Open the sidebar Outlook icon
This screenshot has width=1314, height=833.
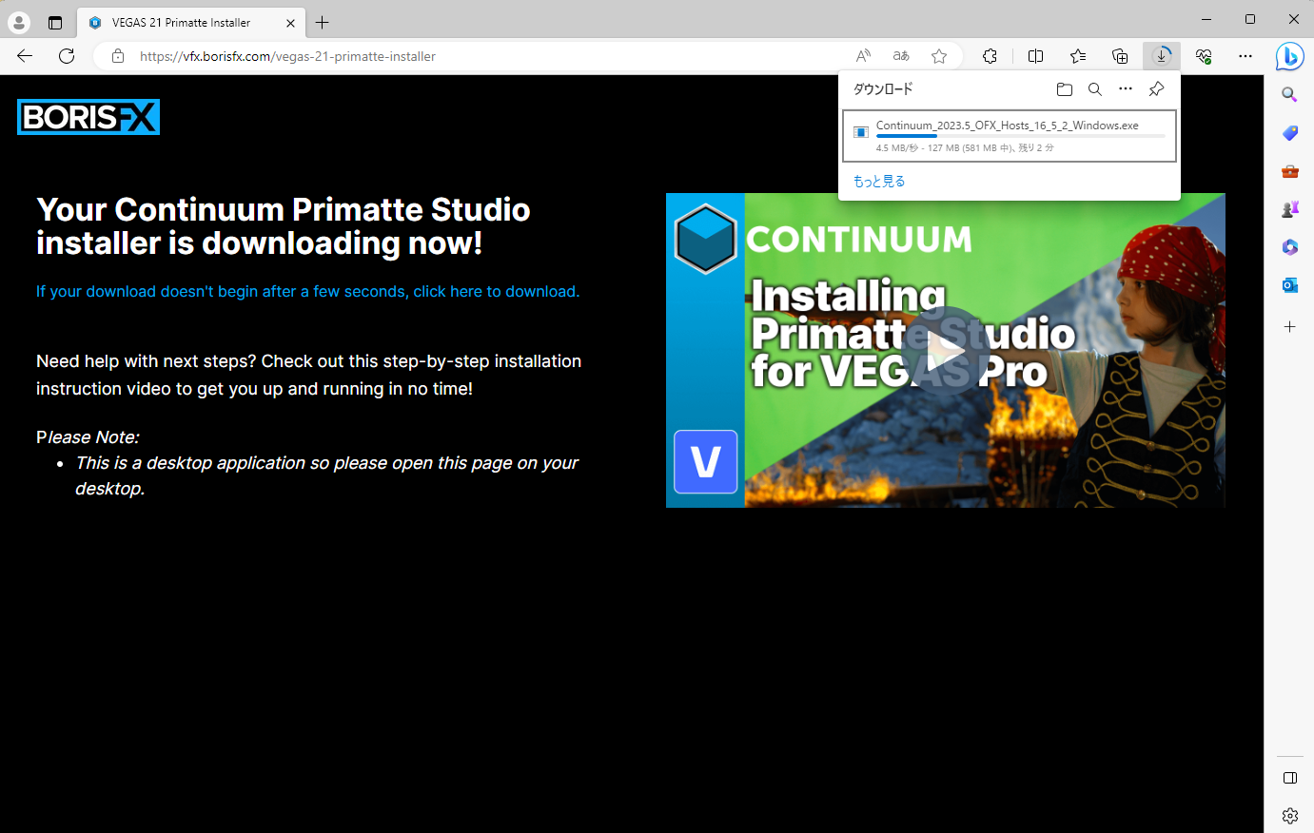click(x=1290, y=285)
